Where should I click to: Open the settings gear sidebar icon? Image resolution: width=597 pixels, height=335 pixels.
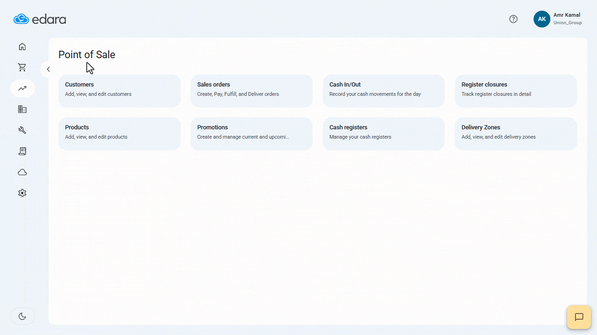click(x=22, y=193)
